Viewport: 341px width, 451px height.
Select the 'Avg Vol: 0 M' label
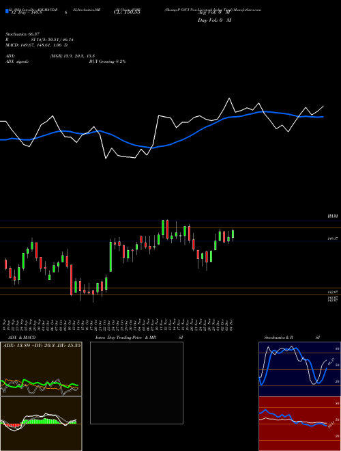(x=214, y=12)
